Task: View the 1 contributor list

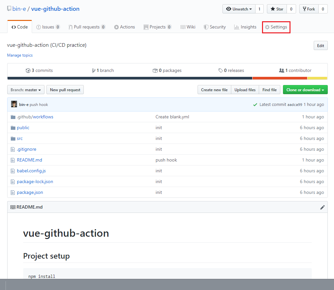Action: 295,71
